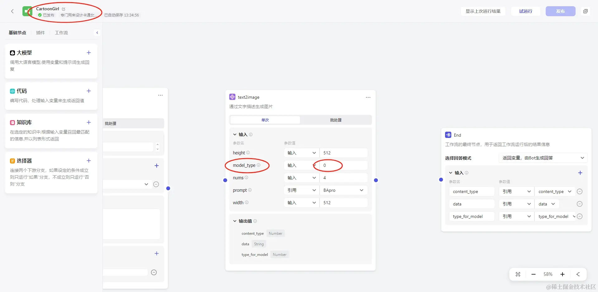The image size is (598, 292).
Task: Collapse the text2image 输出值 section
Action: pos(235,221)
